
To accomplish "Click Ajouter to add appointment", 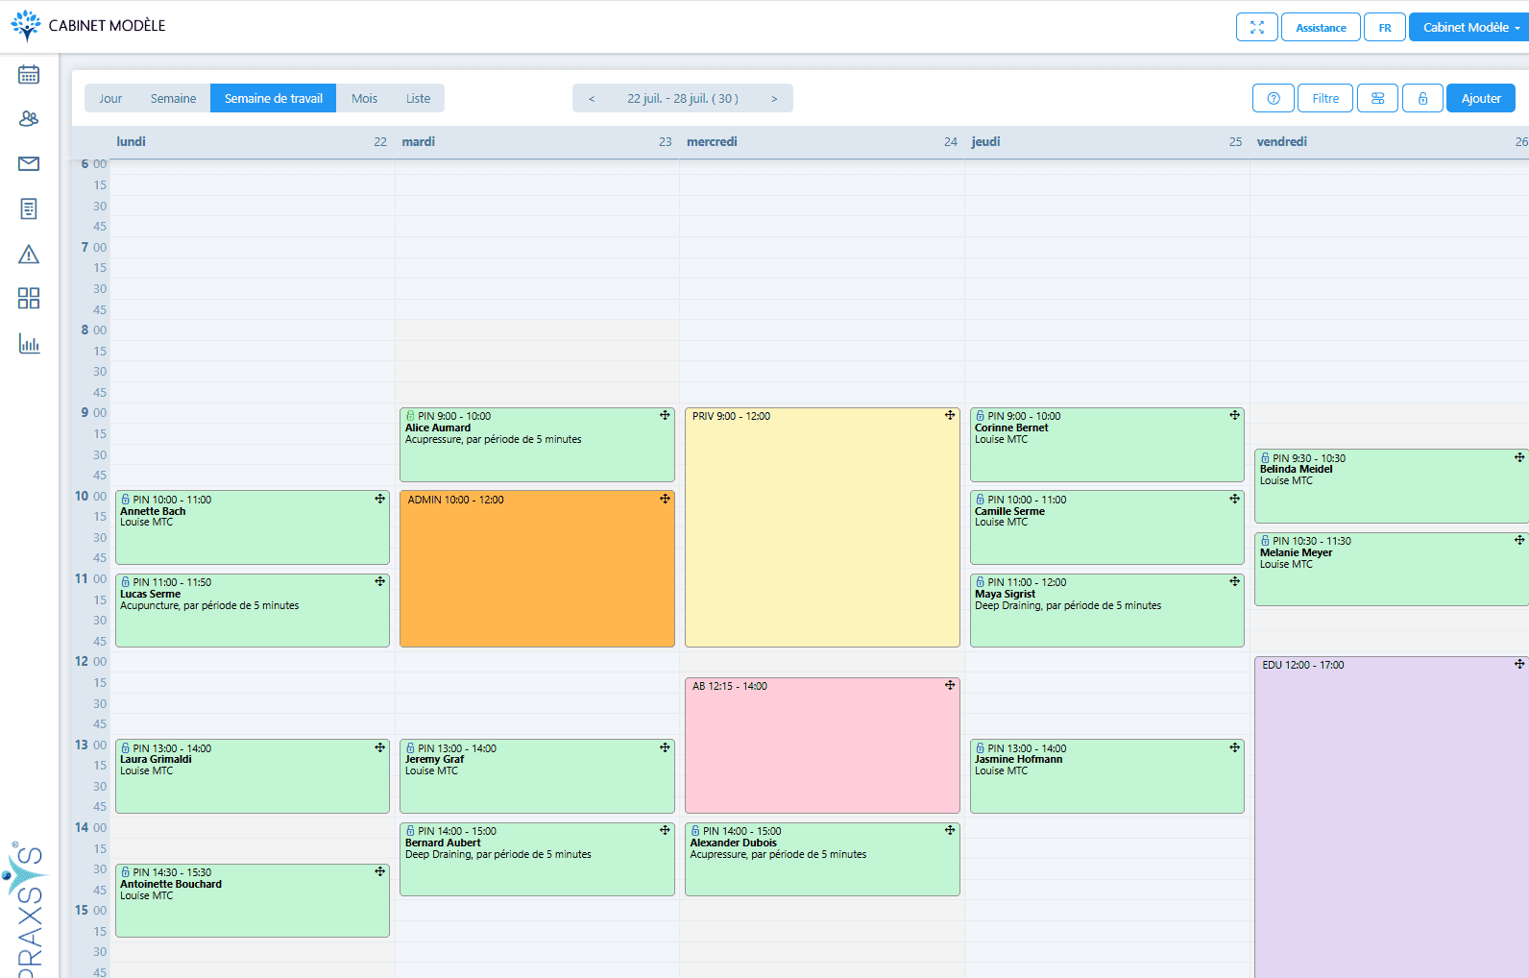I will [1481, 98].
